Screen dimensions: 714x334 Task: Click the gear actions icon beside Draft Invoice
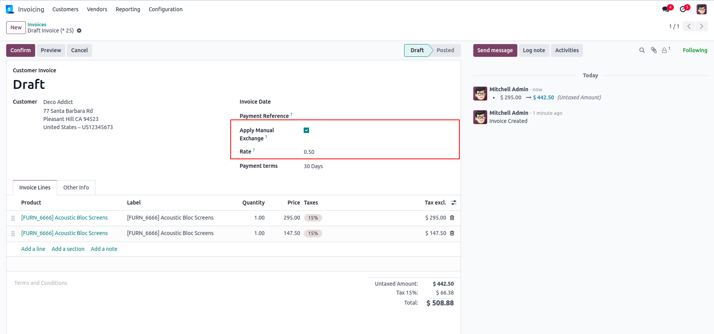click(79, 31)
